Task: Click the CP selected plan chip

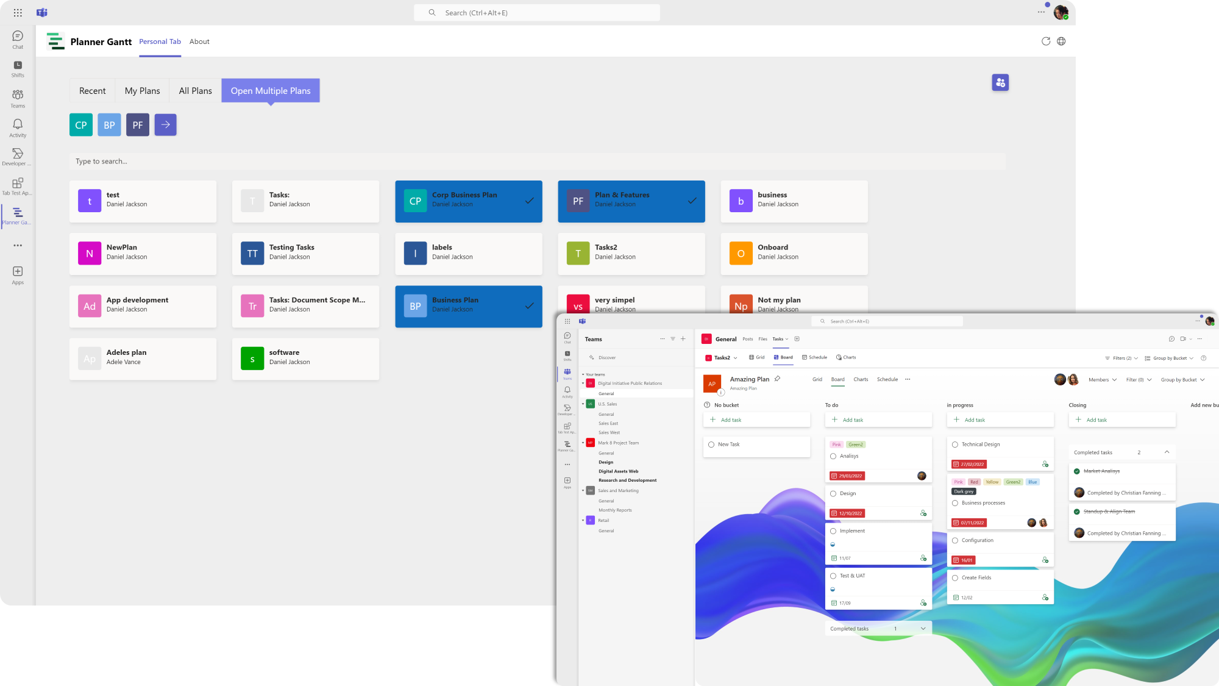Action: coord(81,125)
